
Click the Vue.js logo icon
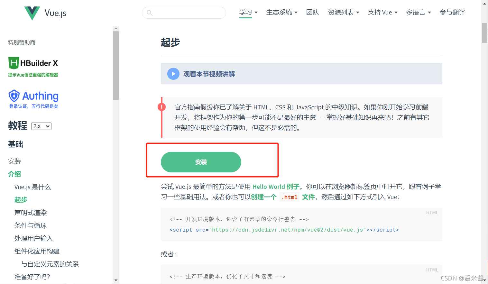[32, 13]
